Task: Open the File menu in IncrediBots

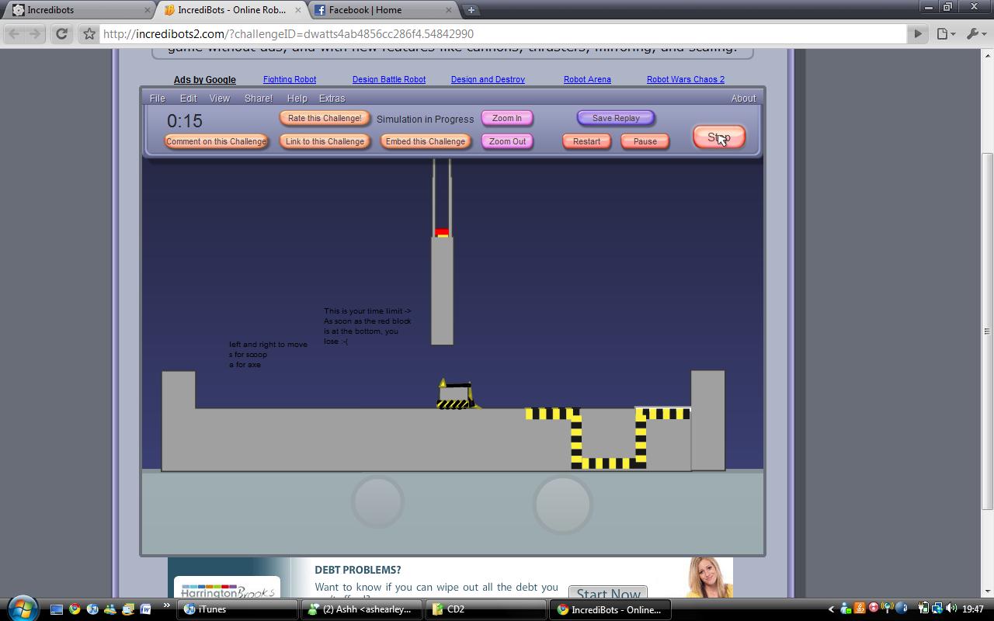Action: (157, 99)
